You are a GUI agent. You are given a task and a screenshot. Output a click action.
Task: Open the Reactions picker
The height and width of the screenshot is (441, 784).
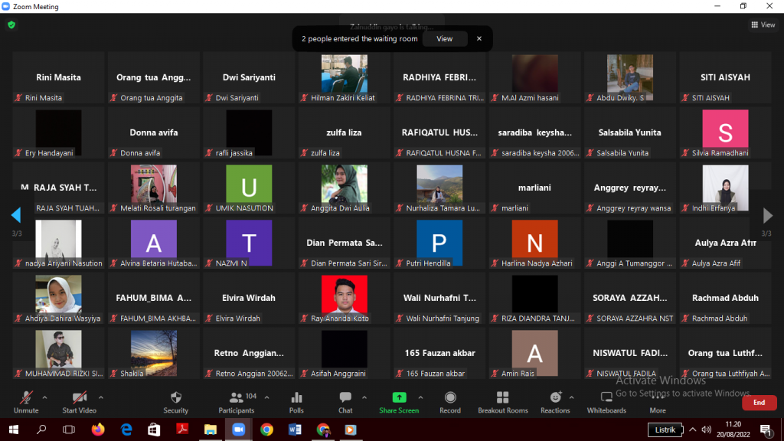pyautogui.click(x=555, y=402)
